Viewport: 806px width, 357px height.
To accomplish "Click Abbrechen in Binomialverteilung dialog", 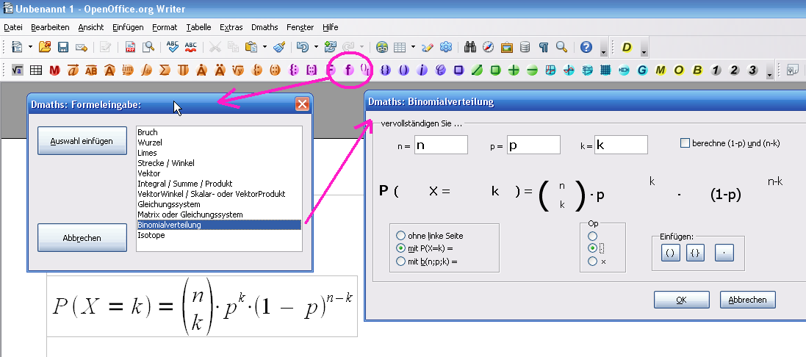I will point(747,300).
